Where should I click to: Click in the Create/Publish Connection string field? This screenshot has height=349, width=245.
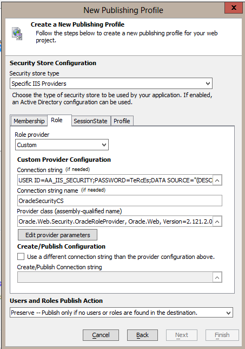click(115, 277)
